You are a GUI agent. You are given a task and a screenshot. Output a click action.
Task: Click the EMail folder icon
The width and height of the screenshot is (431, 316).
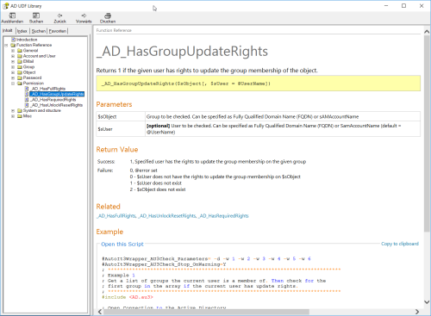20,61
